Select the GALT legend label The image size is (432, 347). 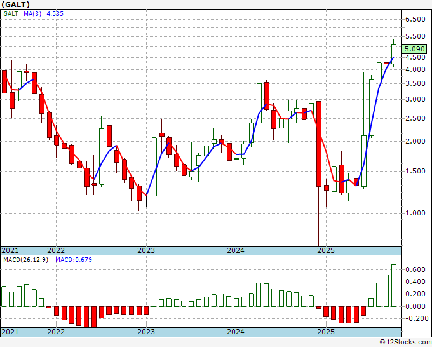pos(11,13)
